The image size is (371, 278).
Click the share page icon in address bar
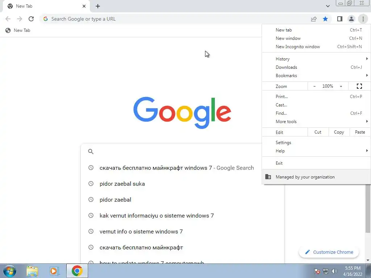[314, 19]
